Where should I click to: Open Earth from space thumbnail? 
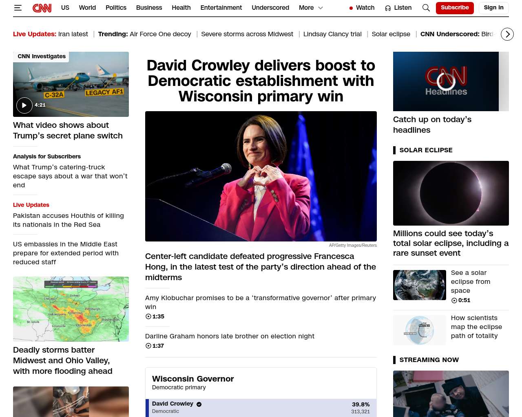[420, 285]
